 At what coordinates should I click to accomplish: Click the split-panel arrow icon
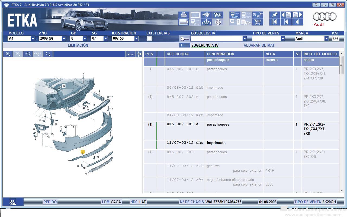[x=139, y=54]
